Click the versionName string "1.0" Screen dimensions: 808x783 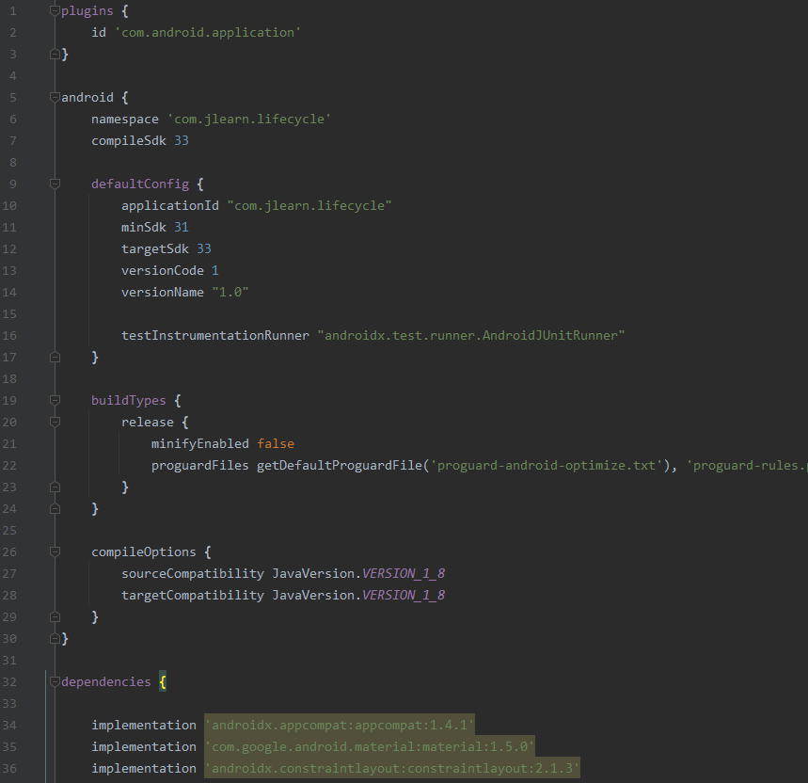pos(230,293)
